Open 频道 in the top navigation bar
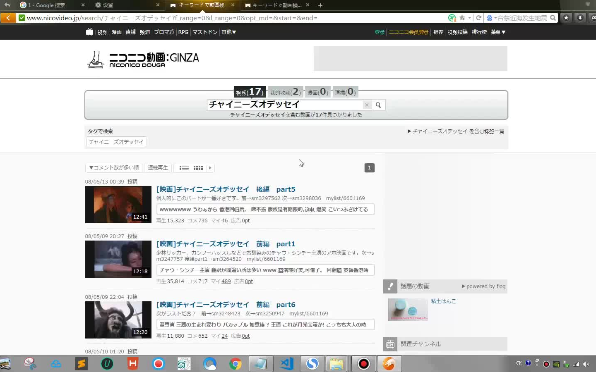The width and height of the screenshot is (596, 372). (x=145, y=32)
